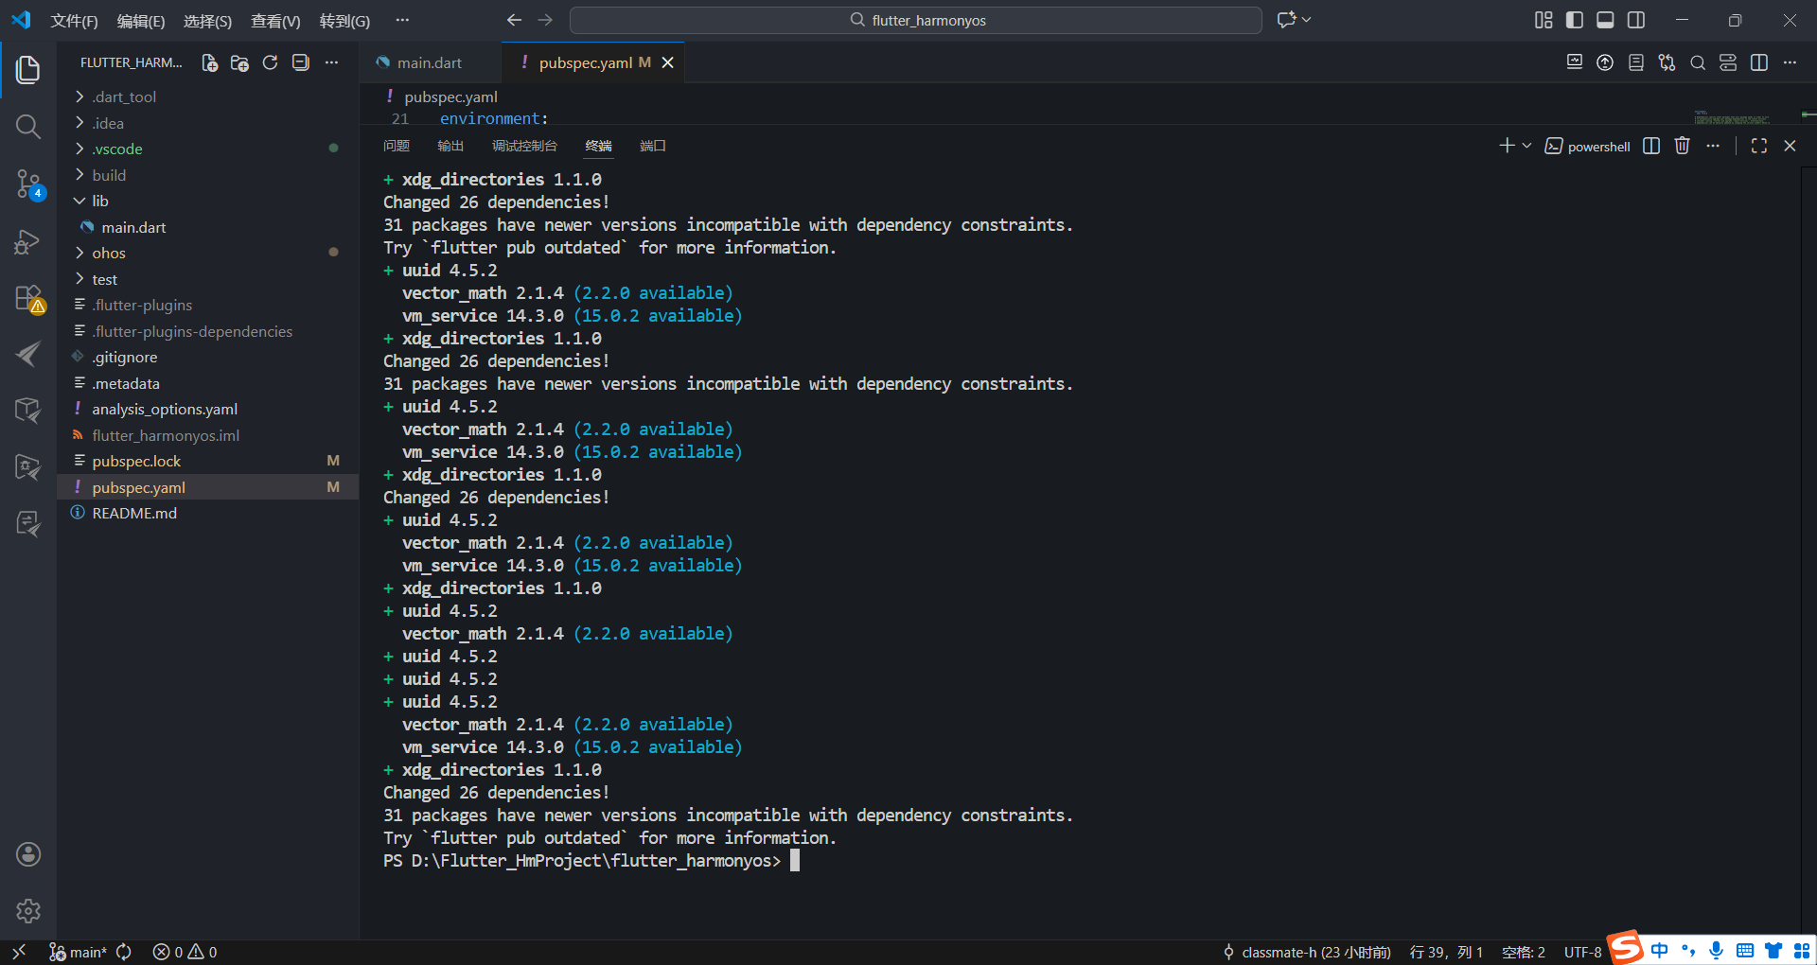Open the Search view in activity bar
Viewport: 1817px width, 965px height.
28,126
